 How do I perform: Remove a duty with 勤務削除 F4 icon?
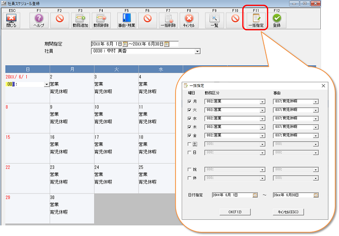click(x=101, y=20)
